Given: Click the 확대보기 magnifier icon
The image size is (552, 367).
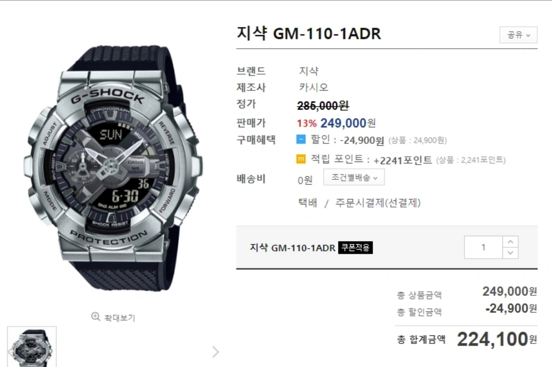Looking at the screenshot, I should pos(95,316).
